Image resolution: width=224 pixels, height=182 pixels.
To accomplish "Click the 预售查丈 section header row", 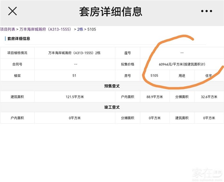I will click(112, 86).
